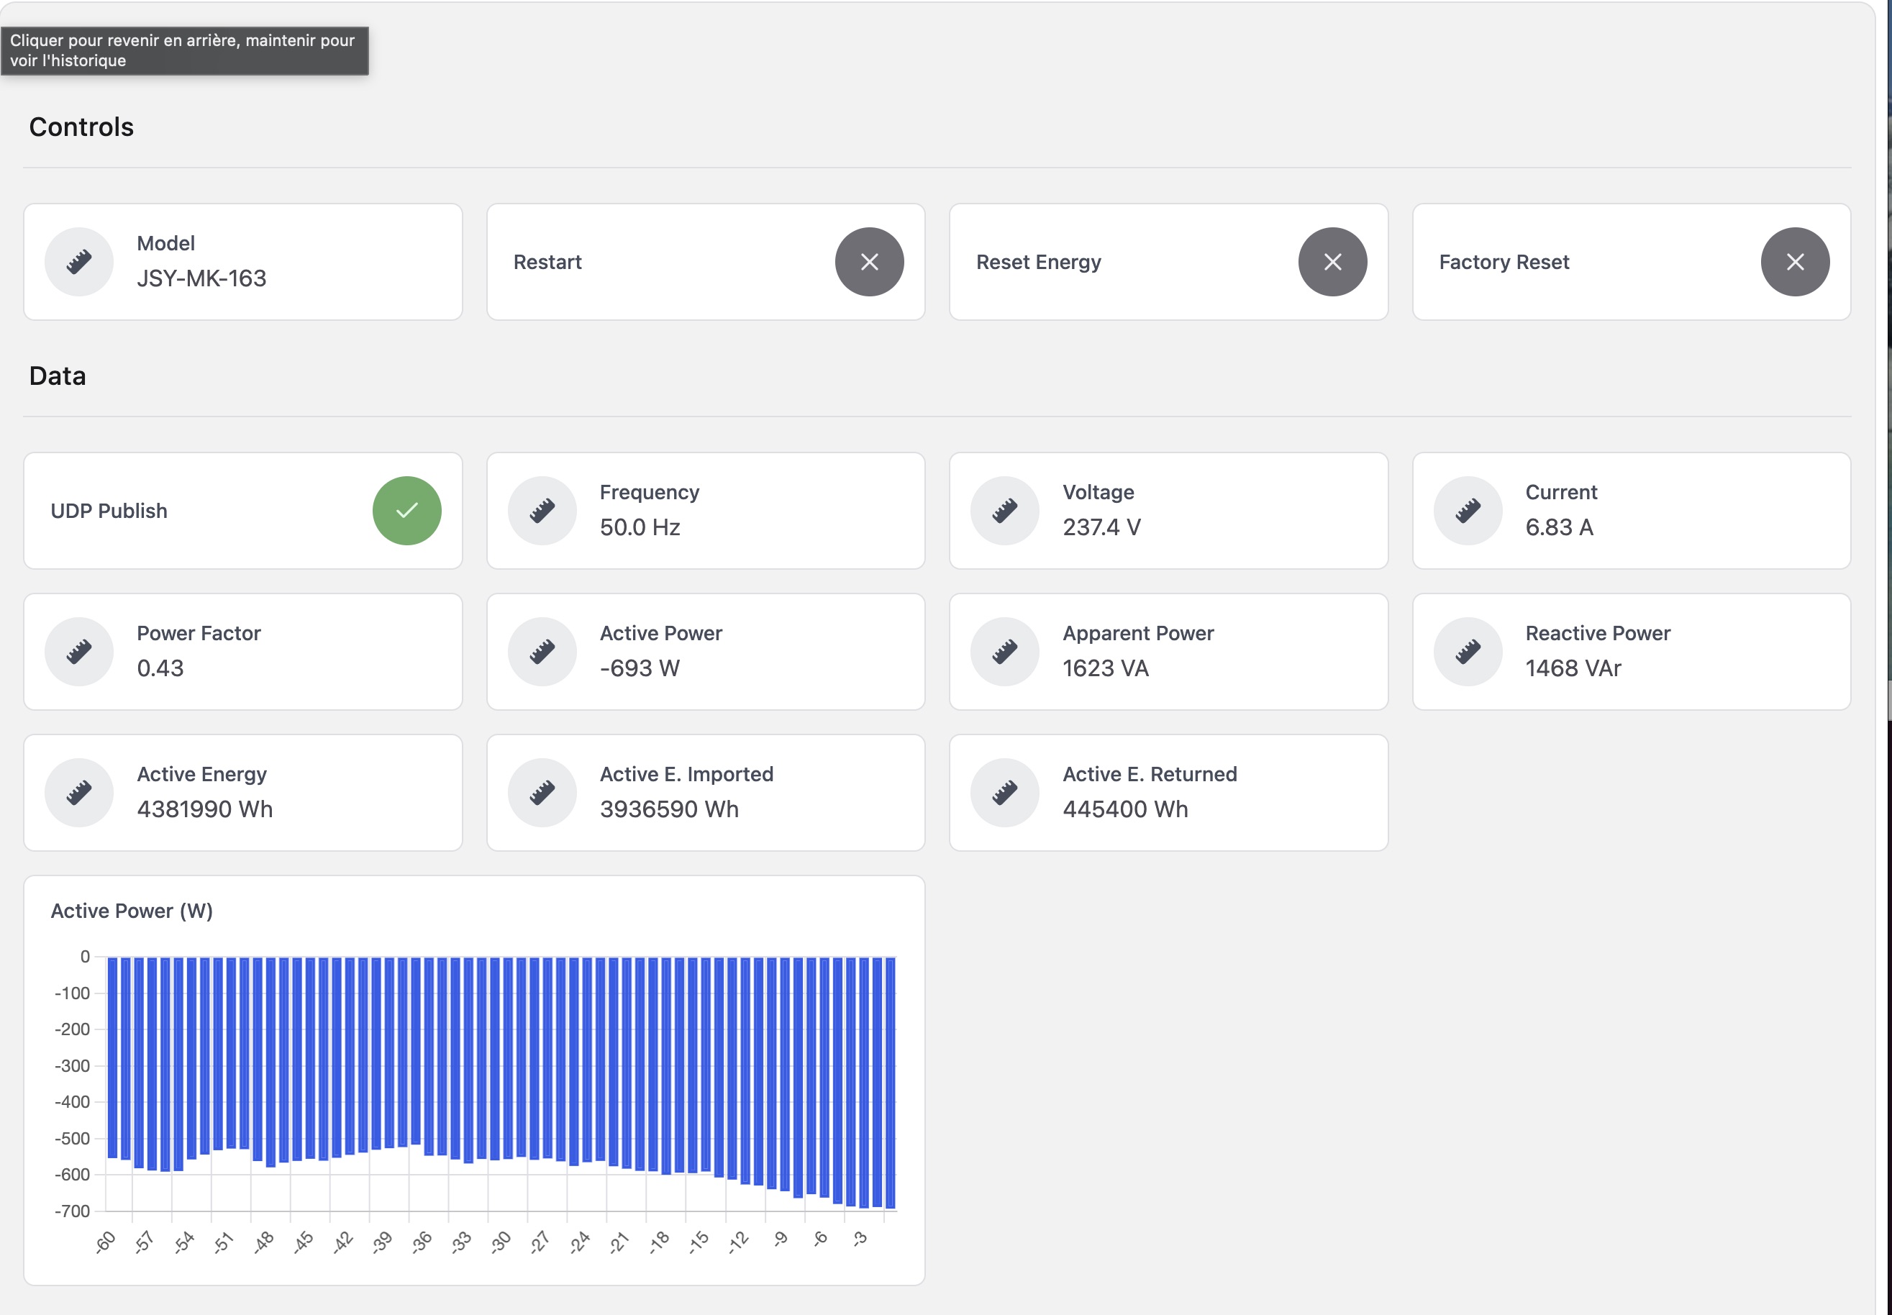
Task: Click the Active Power (W) chart title
Action: [x=132, y=911]
